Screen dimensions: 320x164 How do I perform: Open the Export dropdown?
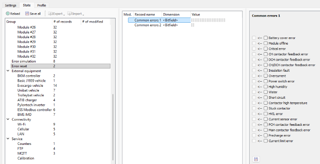[56, 14]
